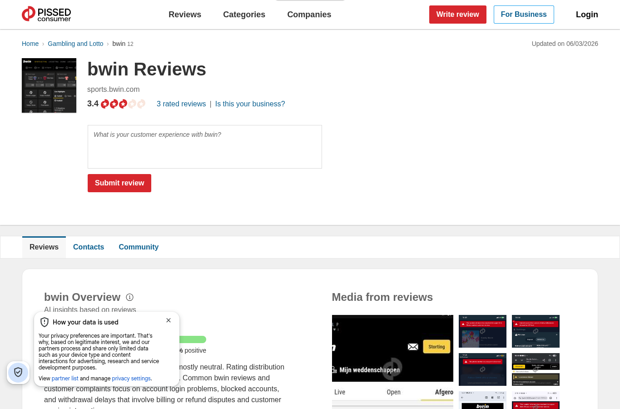Click the customer experience text box
This screenshot has width=620, height=409.
coord(205,147)
